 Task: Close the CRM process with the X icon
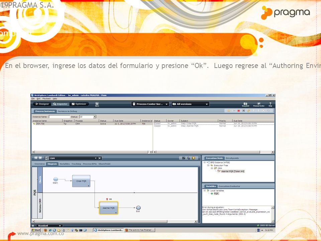click(100, 158)
